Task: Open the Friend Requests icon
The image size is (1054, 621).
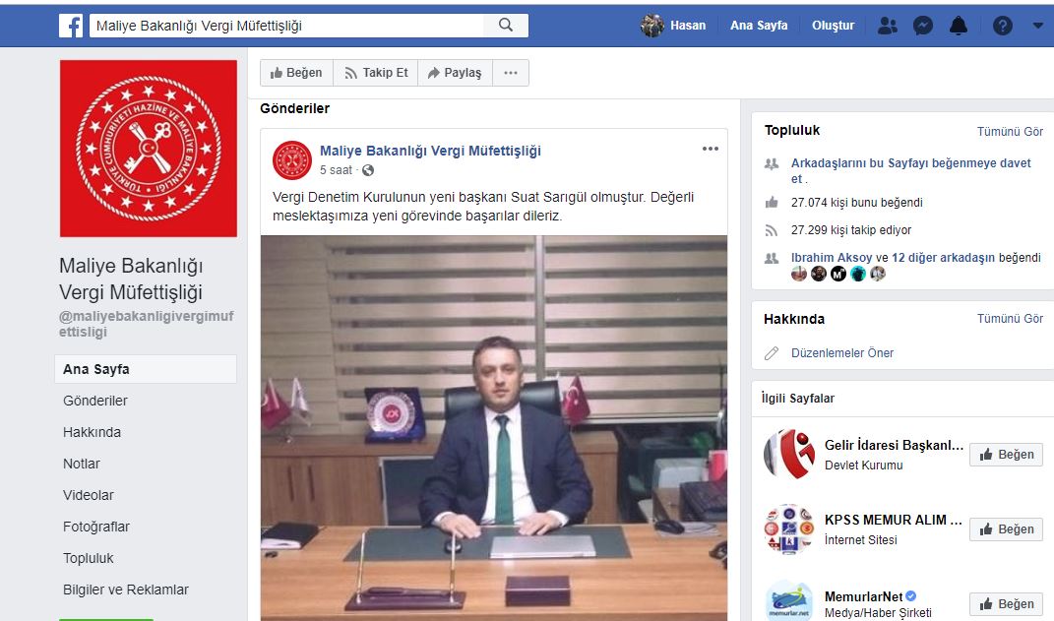Action: [887, 25]
